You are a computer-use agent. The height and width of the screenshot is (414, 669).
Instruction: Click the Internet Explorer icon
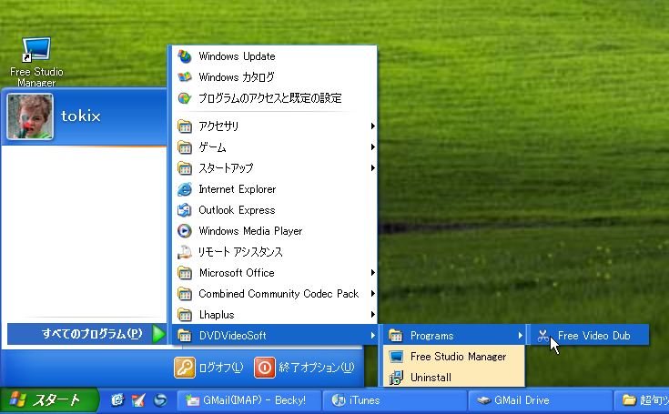coord(185,189)
